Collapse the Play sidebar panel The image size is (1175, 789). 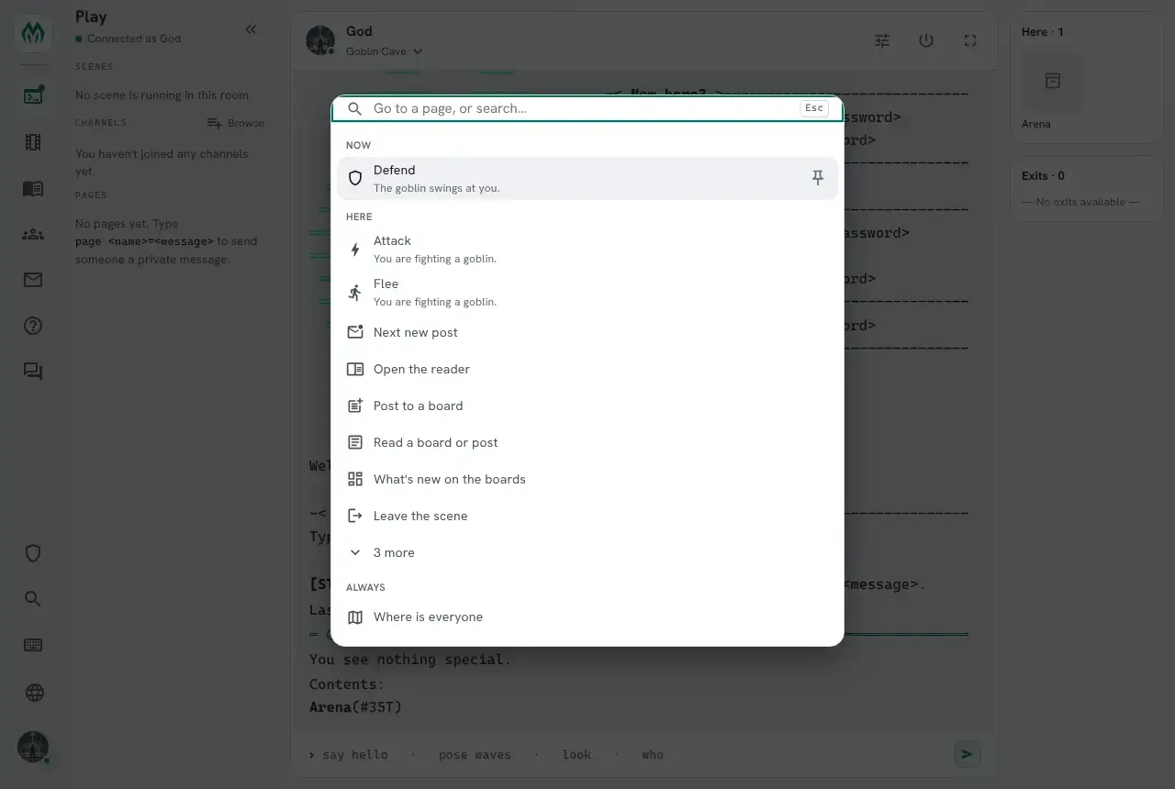click(x=251, y=29)
